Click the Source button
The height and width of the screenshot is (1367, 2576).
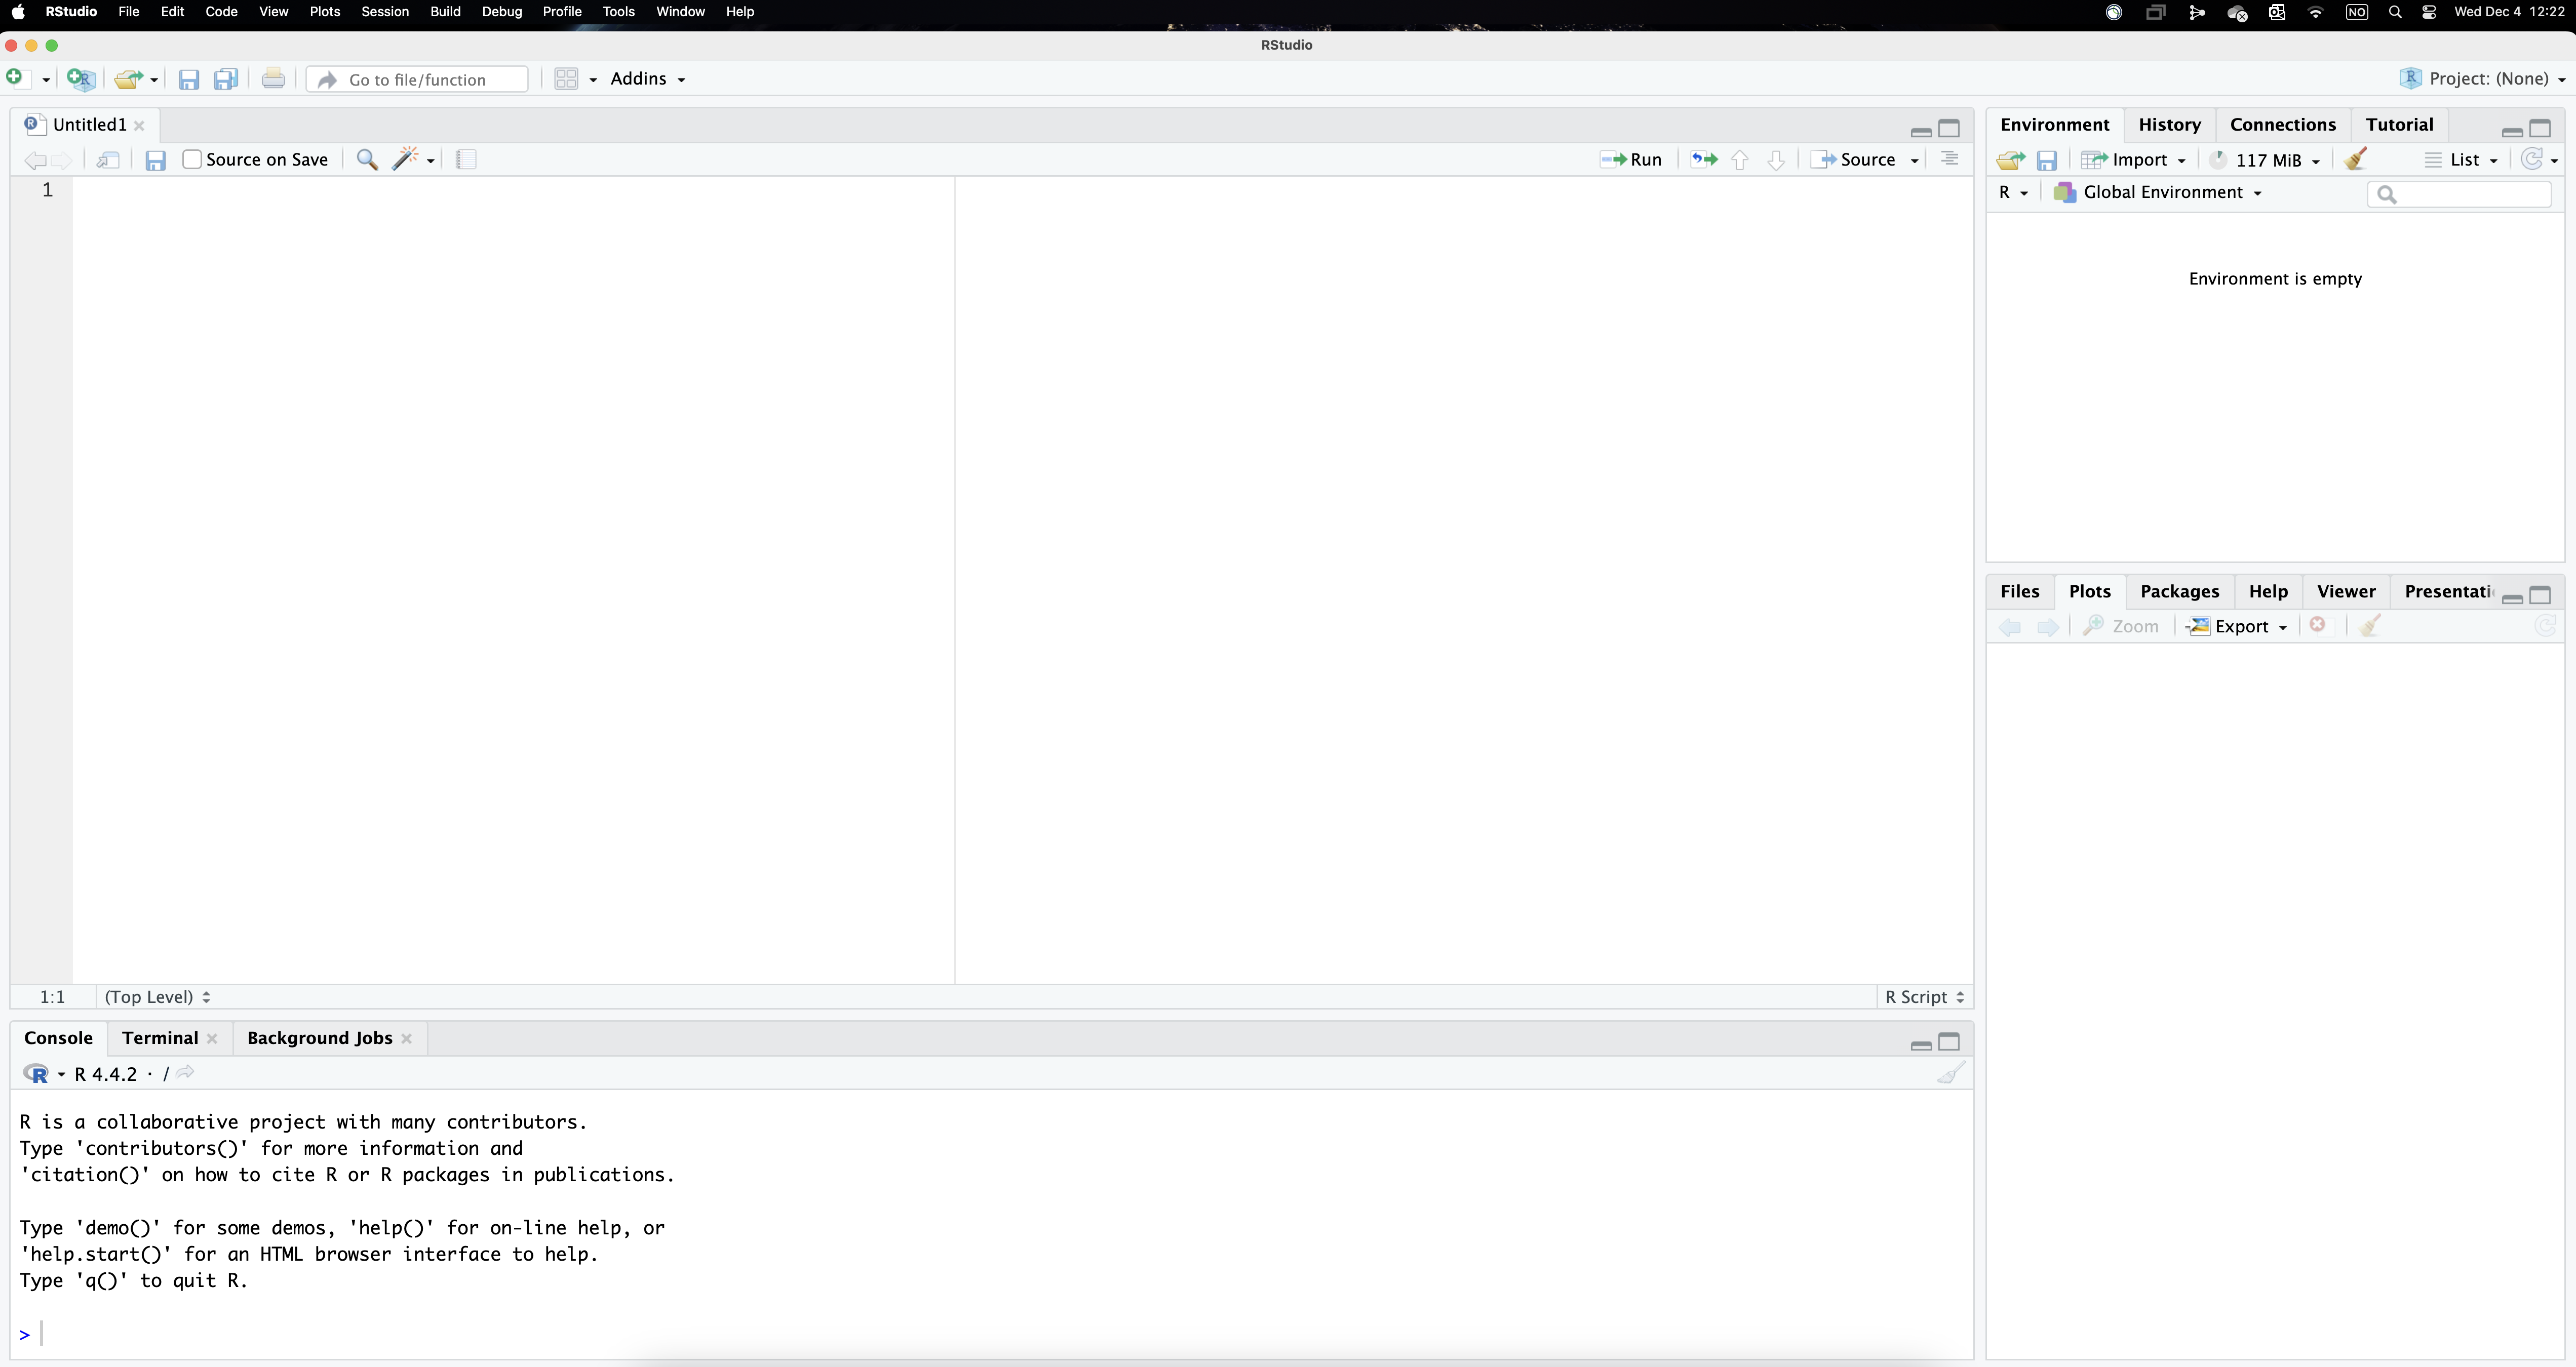coord(1856,160)
